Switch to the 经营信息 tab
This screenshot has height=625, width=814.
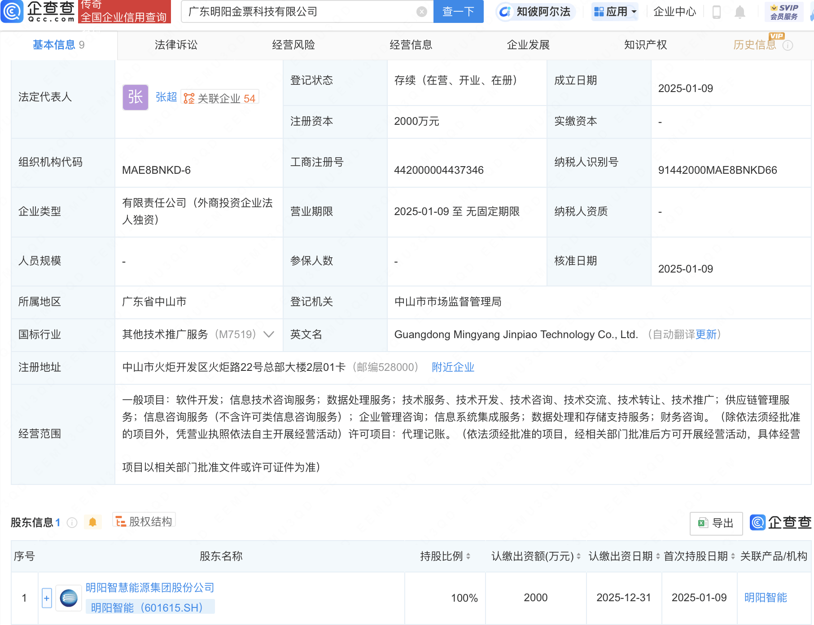pos(411,45)
